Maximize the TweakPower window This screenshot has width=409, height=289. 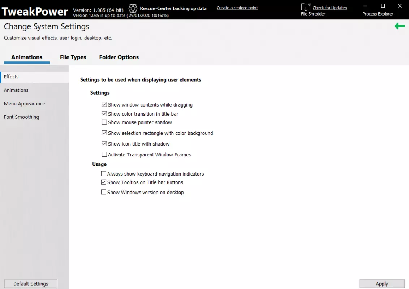383,6
